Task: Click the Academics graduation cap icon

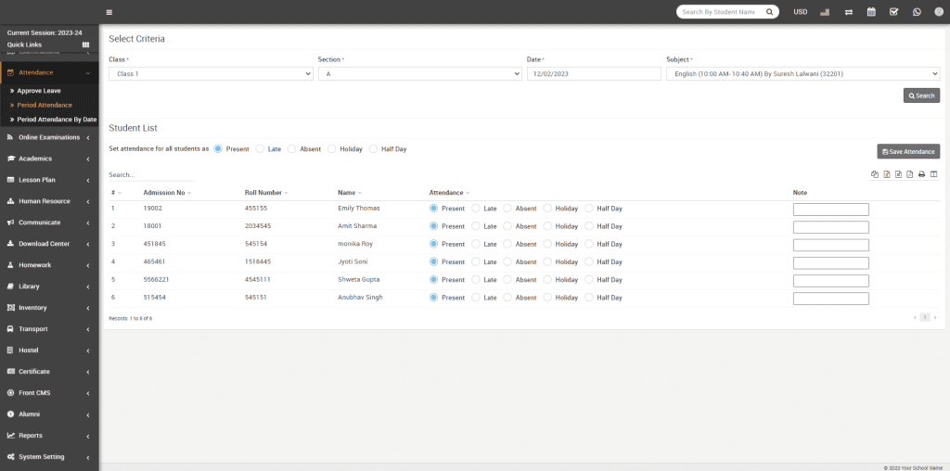Action: pos(10,159)
